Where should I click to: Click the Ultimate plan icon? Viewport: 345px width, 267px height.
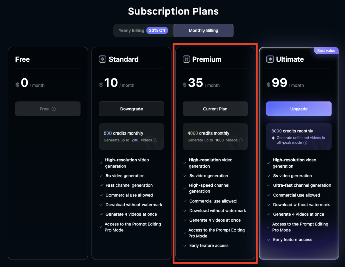pos(270,59)
